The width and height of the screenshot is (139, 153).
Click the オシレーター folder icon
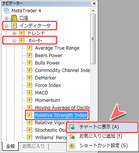point(22,40)
